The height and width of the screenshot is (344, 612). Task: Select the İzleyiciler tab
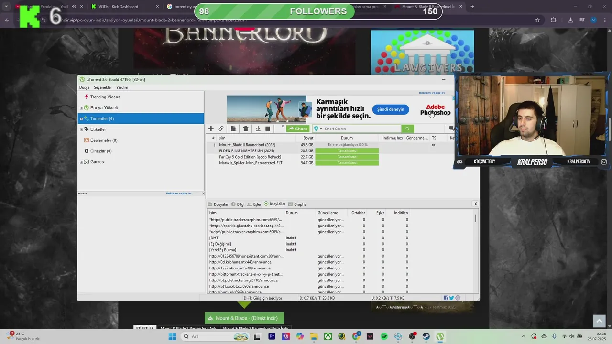coord(275,204)
